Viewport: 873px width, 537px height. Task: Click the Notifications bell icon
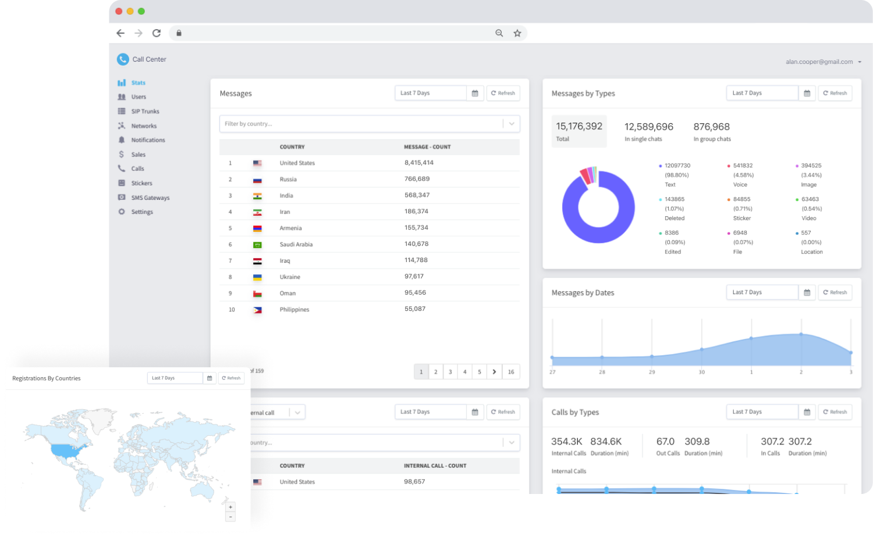click(123, 139)
